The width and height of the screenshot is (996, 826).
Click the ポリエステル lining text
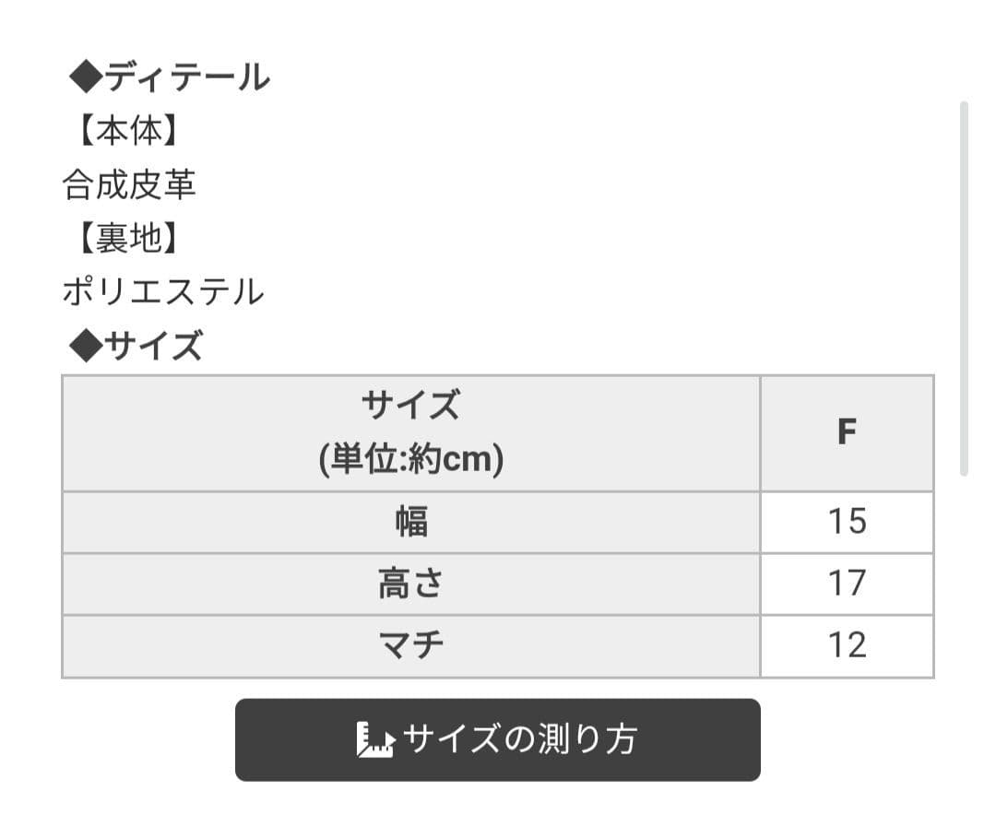(161, 292)
